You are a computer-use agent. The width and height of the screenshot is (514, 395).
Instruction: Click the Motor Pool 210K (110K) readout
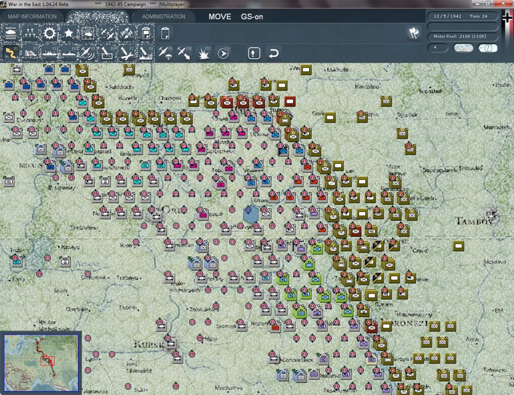click(462, 36)
